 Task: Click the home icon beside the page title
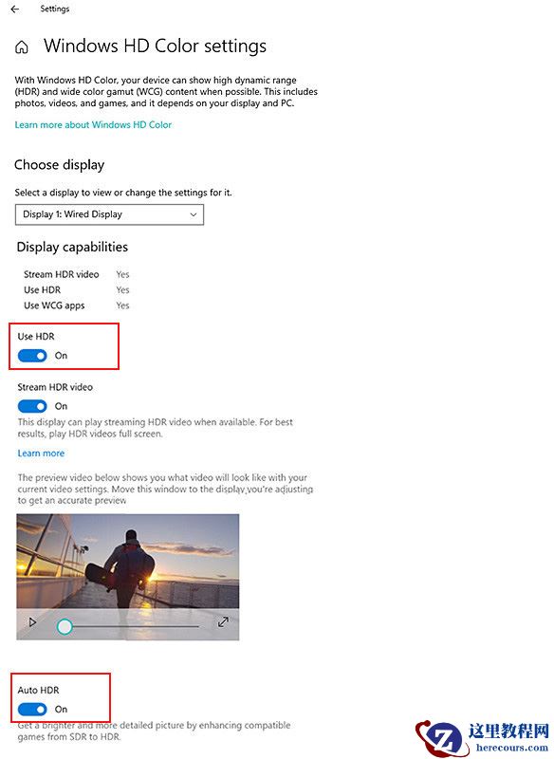(x=21, y=45)
